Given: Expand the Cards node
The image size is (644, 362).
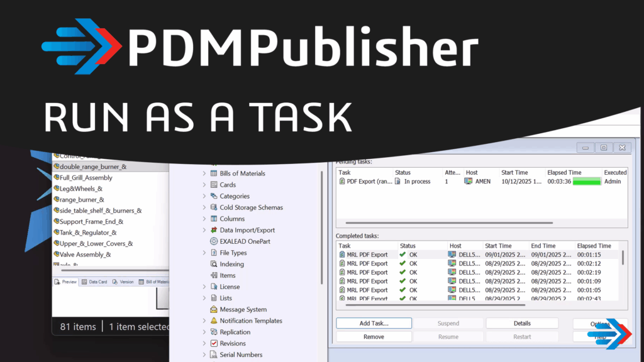Looking at the screenshot, I should [204, 185].
